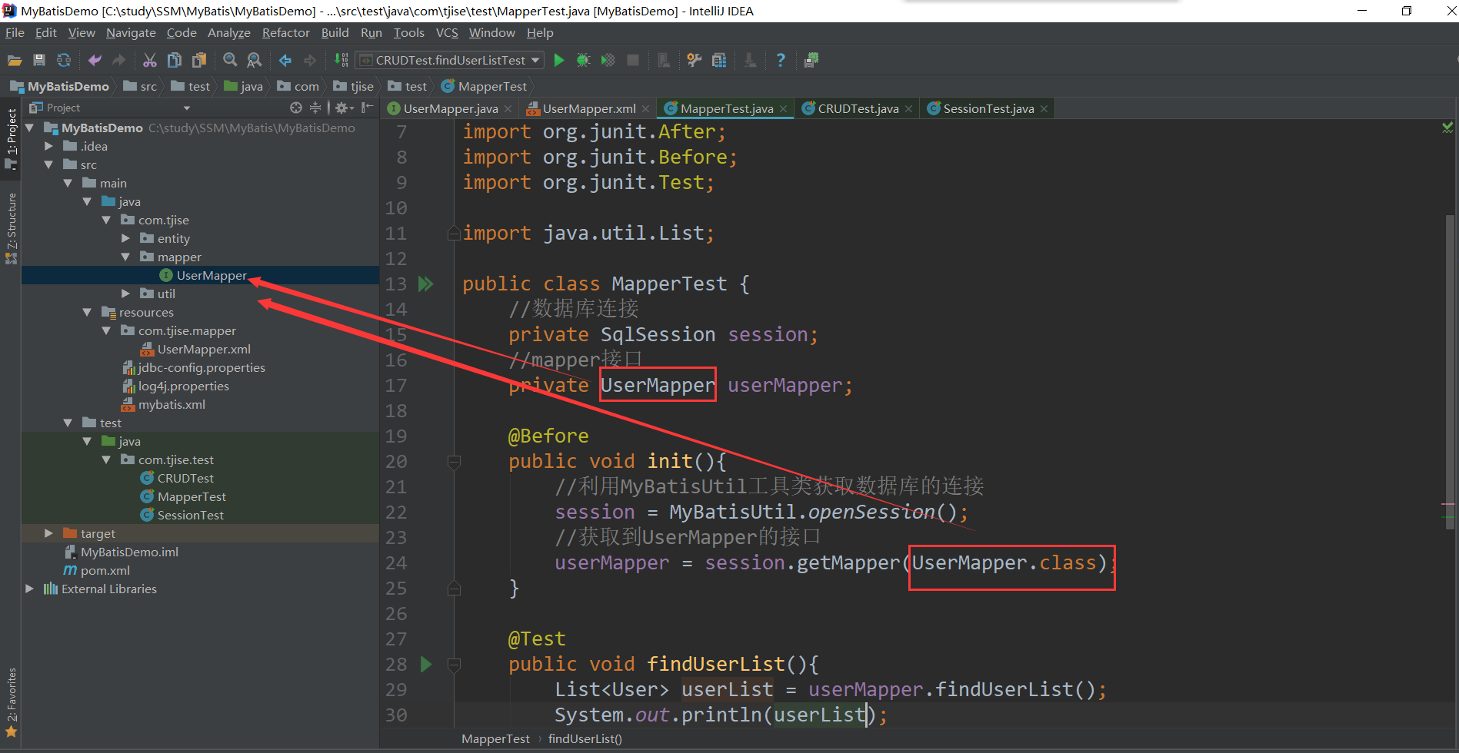Expand the target folder
Screen dimensions: 1459x753
click(x=48, y=533)
